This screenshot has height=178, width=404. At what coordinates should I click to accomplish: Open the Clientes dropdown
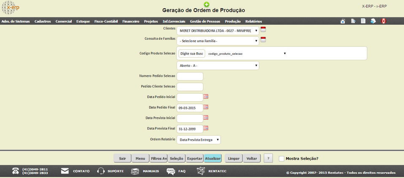(x=218, y=31)
